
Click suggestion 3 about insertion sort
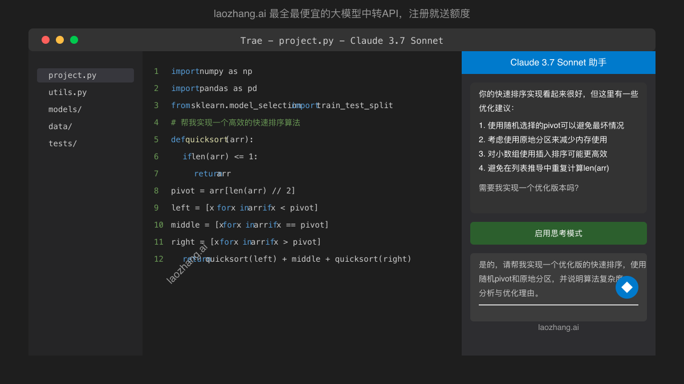(543, 154)
